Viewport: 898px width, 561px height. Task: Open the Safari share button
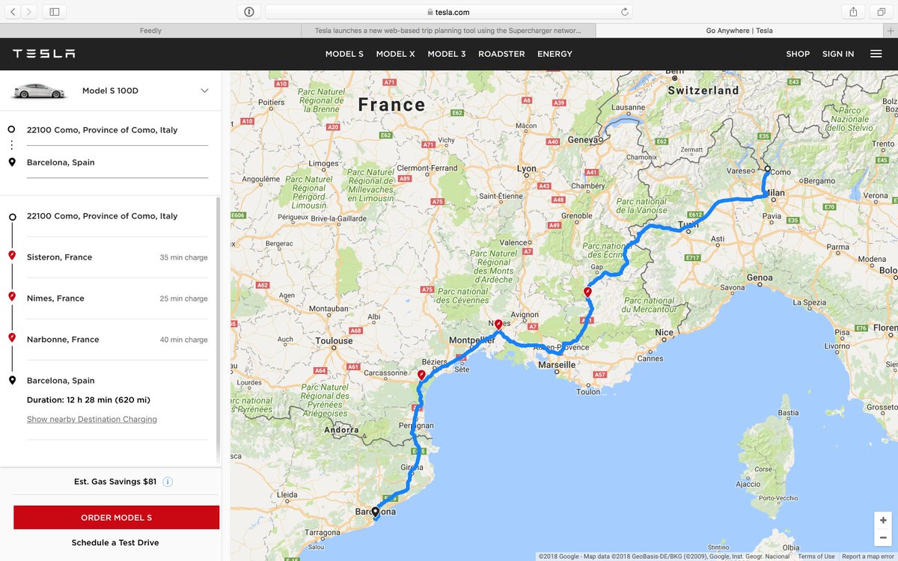(x=853, y=12)
